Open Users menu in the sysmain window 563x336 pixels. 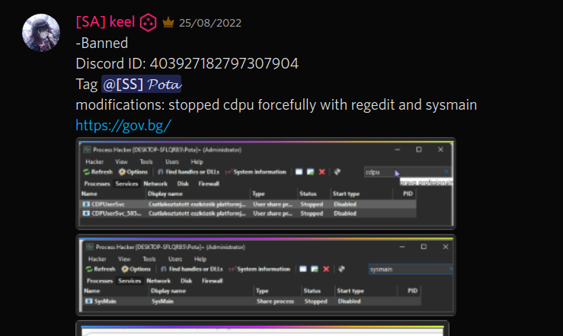pos(175,259)
